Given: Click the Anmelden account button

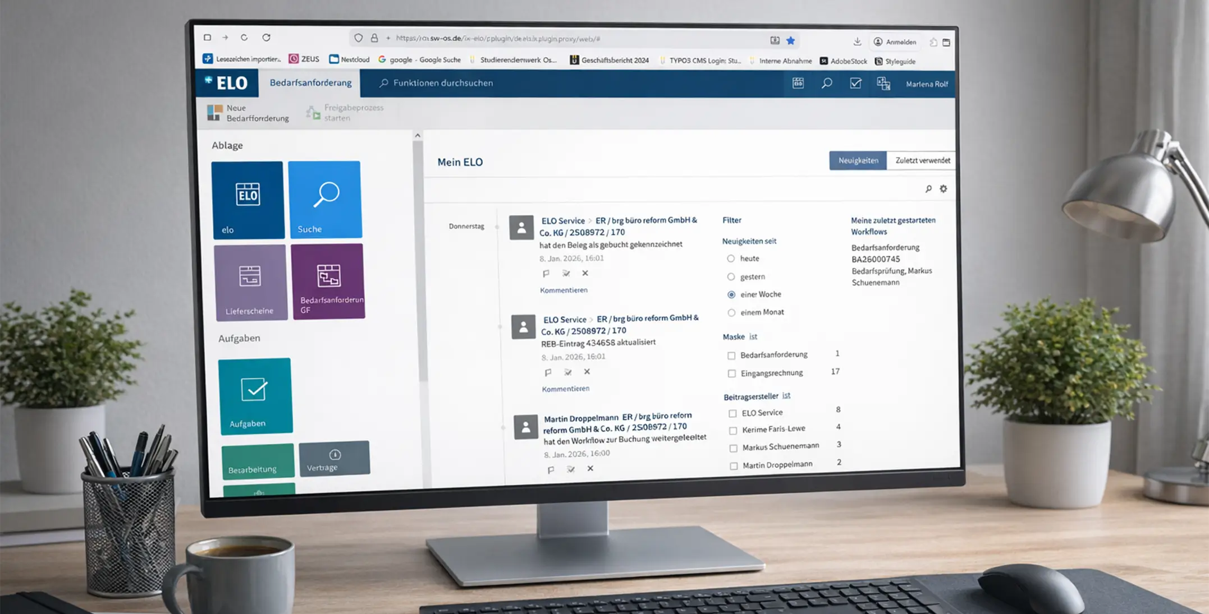Looking at the screenshot, I should coord(895,42).
